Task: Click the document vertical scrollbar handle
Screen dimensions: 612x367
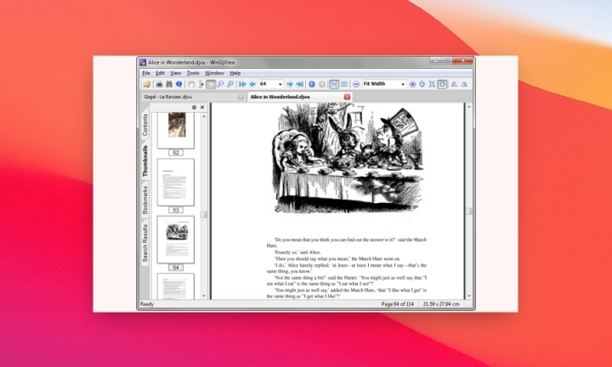Action: pos(469,211)
